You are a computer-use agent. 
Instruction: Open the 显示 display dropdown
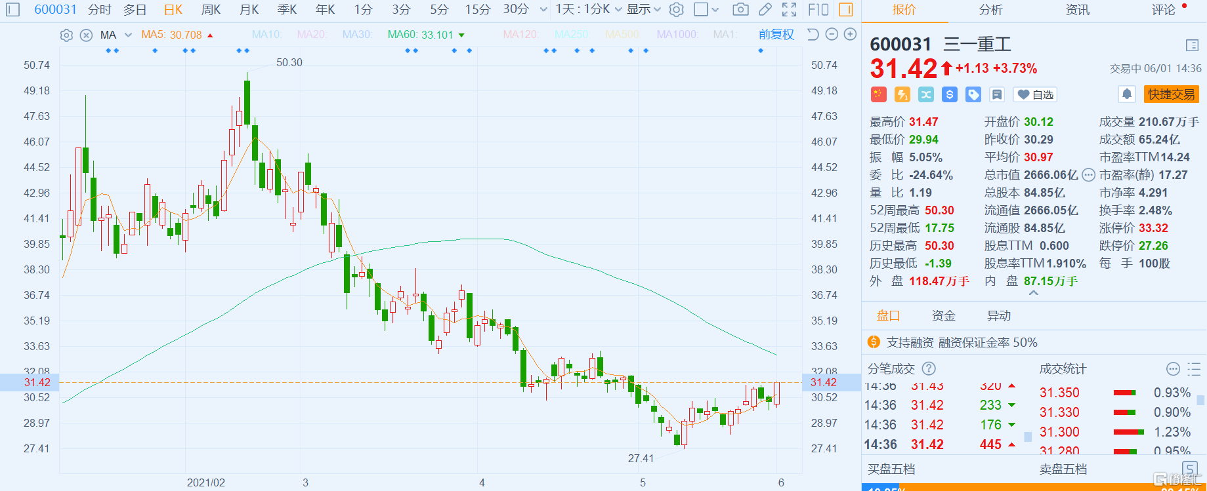tap(644, 9)
